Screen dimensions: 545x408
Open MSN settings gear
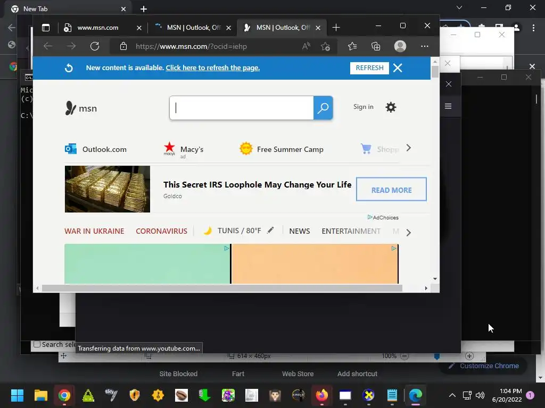pos(391,107)
